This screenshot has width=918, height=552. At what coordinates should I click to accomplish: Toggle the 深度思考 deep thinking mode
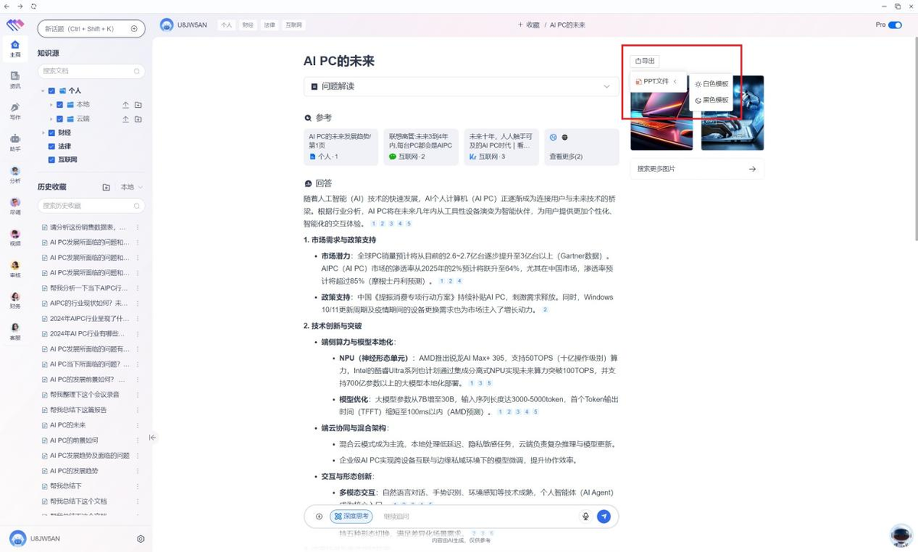pos(351,517)
